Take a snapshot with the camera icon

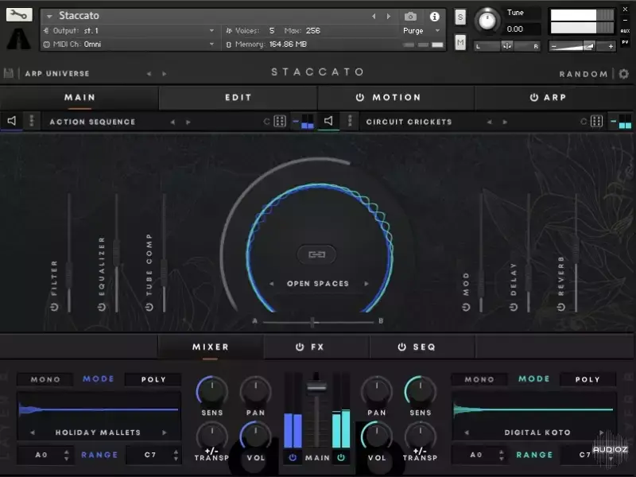click(x=410, y=17)
